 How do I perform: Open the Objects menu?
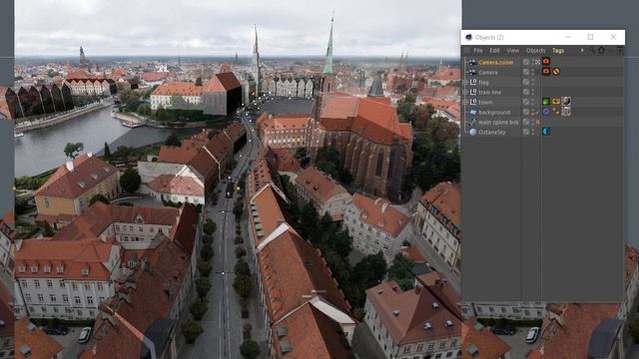[535, 51]
